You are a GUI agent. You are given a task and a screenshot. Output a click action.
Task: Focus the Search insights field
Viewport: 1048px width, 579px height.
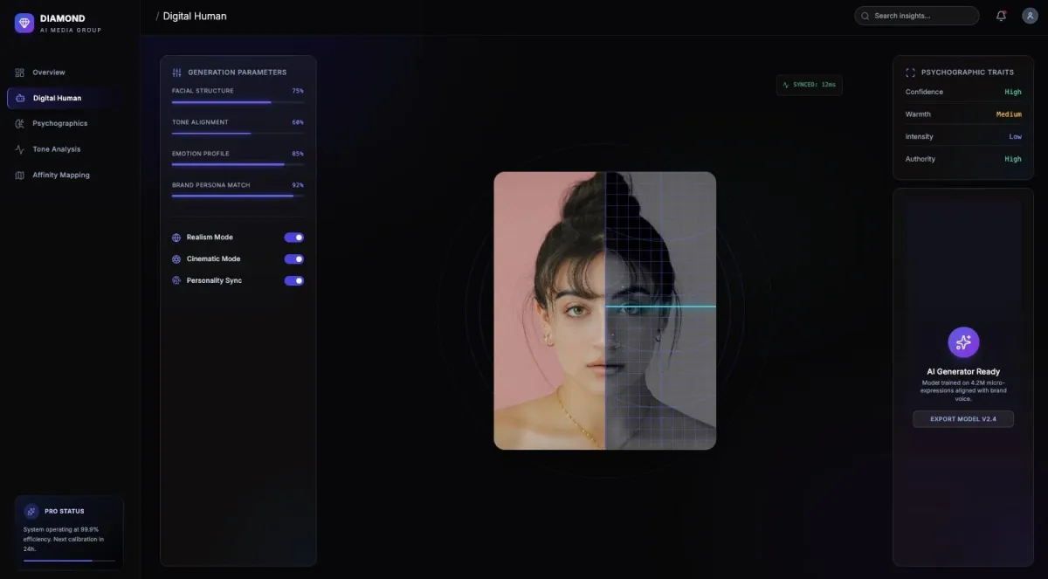(917, 16)
